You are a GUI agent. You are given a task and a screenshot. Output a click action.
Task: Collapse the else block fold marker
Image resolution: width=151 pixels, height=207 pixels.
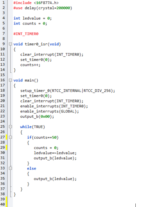[x=10, y=168]
